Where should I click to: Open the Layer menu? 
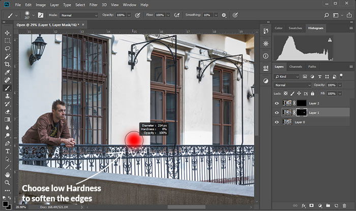(x=54, y=5)
